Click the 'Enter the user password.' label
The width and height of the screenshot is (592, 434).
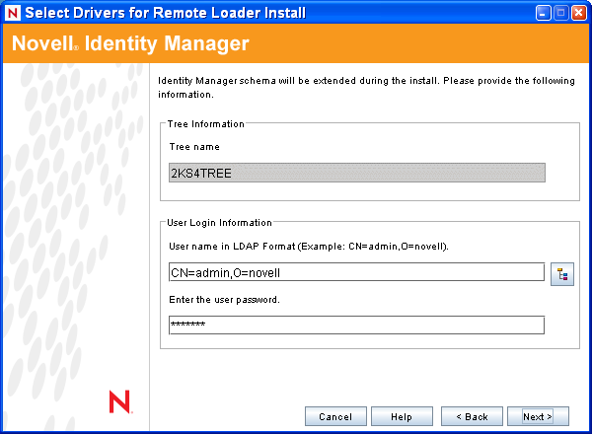coord(224,300)
